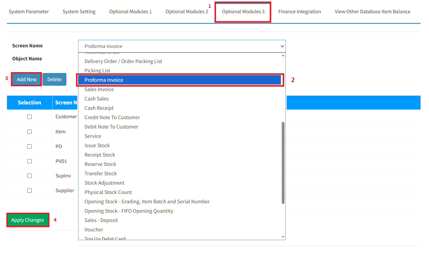
Task: Select the Physical Stock Count option
Action: (x=108, y=192)
